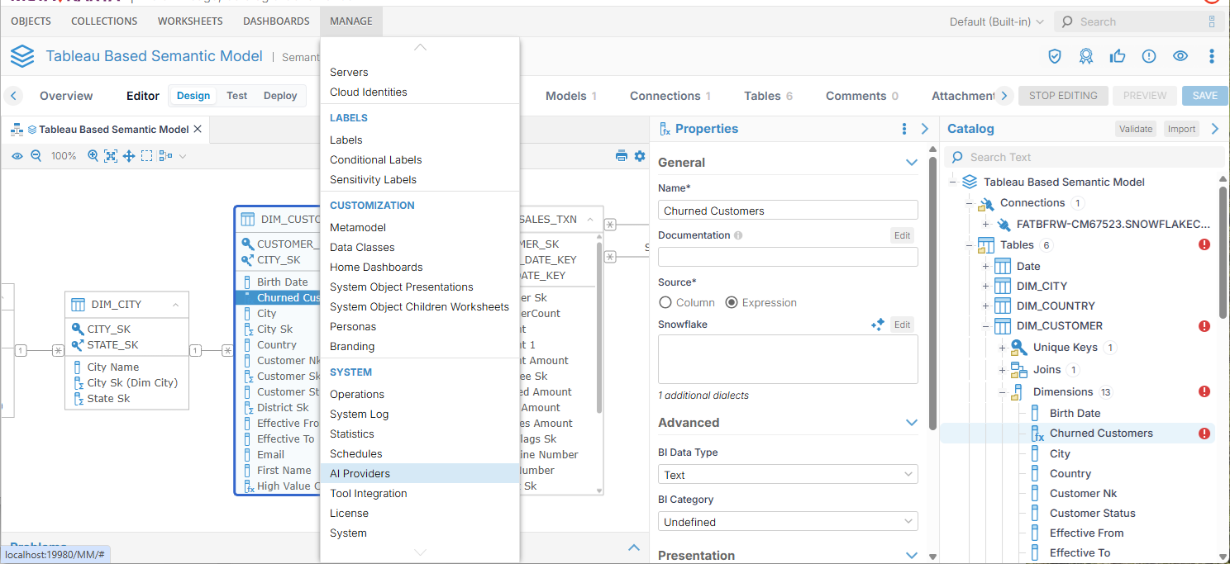Collapse the General properties section
The image size is (1230, 564).
tap(912, 163)
